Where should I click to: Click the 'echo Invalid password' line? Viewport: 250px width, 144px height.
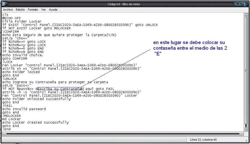point(24,109)
